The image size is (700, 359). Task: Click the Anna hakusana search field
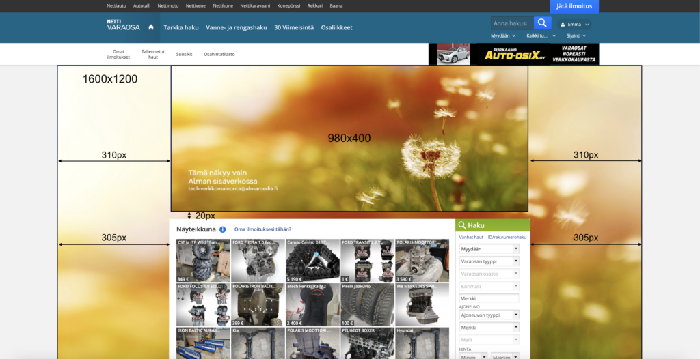click(x=512, y=23)
